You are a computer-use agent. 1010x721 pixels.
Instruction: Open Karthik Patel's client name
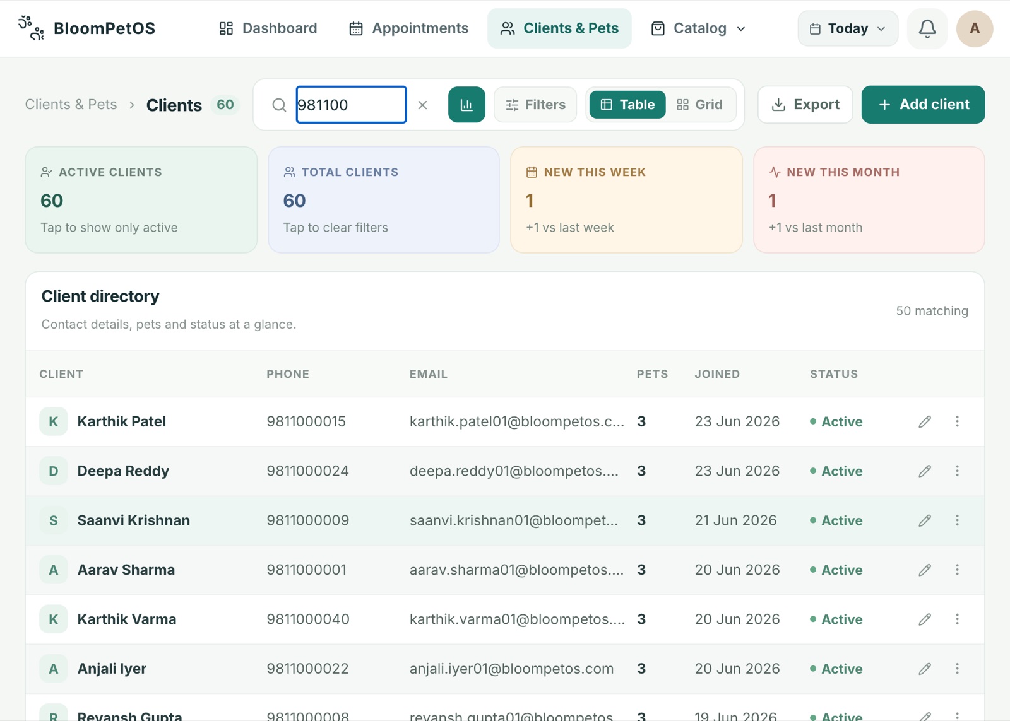click(122, 421)
